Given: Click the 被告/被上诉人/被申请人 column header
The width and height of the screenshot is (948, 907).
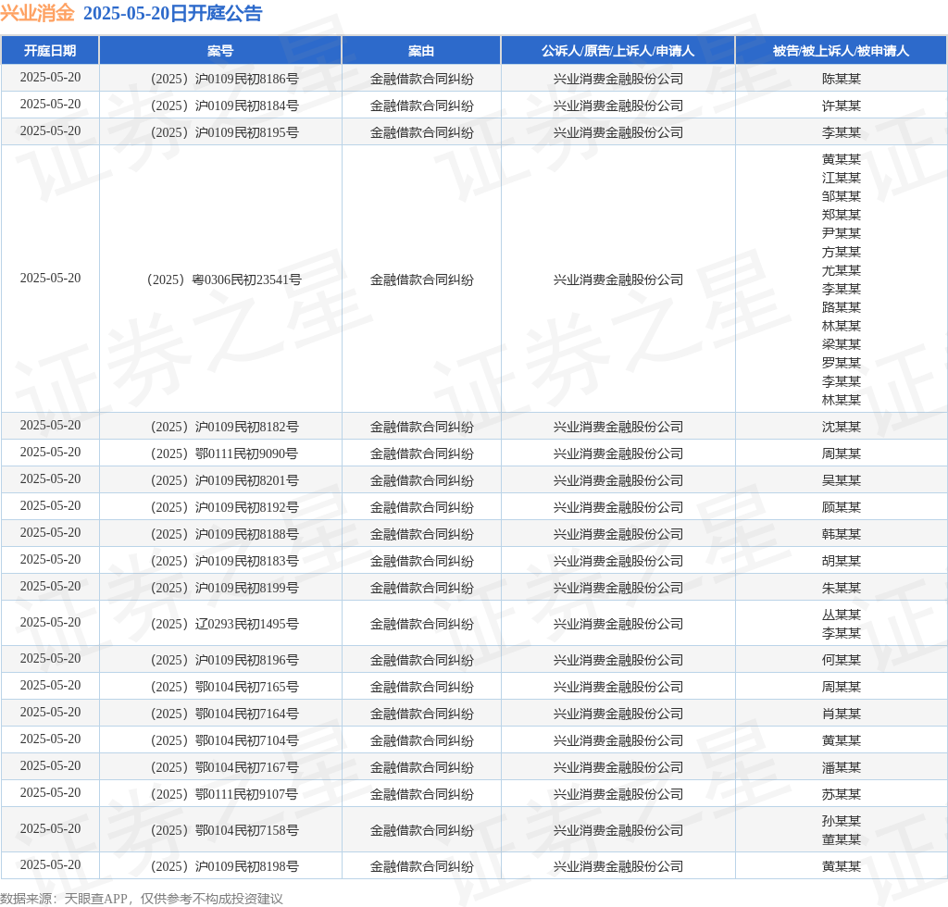Looking at the screenshot, I should 841,51.
